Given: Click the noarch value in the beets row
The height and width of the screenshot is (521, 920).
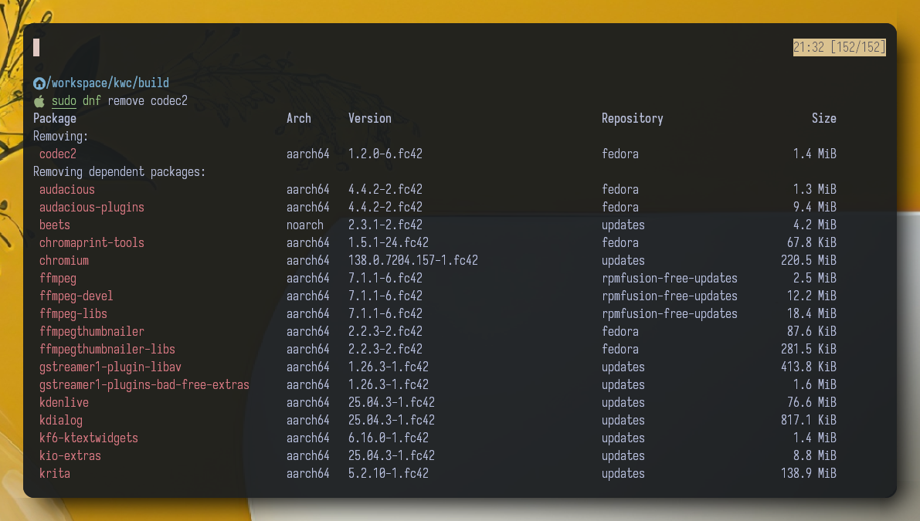Looking at the screenshot, I should coord(305,225).
